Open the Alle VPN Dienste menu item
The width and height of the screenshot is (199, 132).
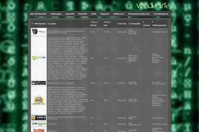(38, 14)
